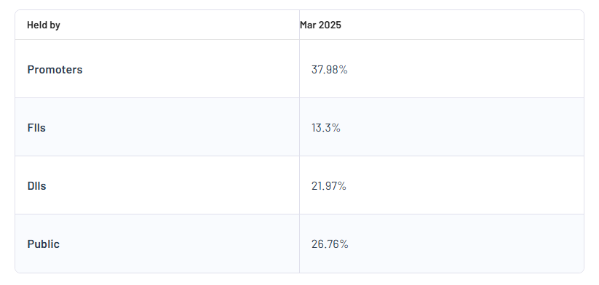Click the Promoters row label

click(55, 70)
